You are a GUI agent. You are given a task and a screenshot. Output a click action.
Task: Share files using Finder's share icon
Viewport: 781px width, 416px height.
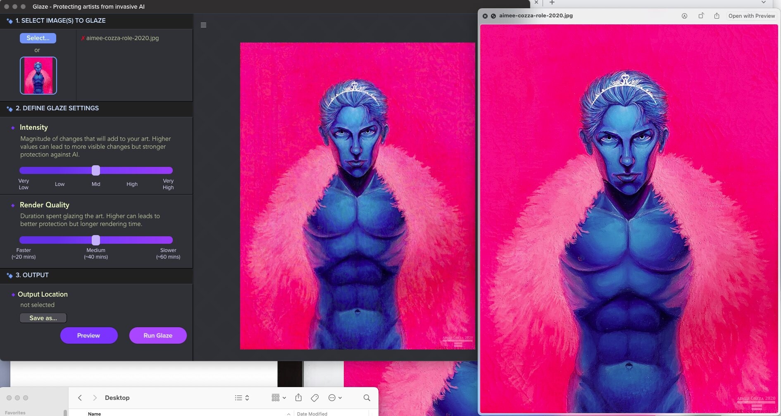[x=299, y=397]
